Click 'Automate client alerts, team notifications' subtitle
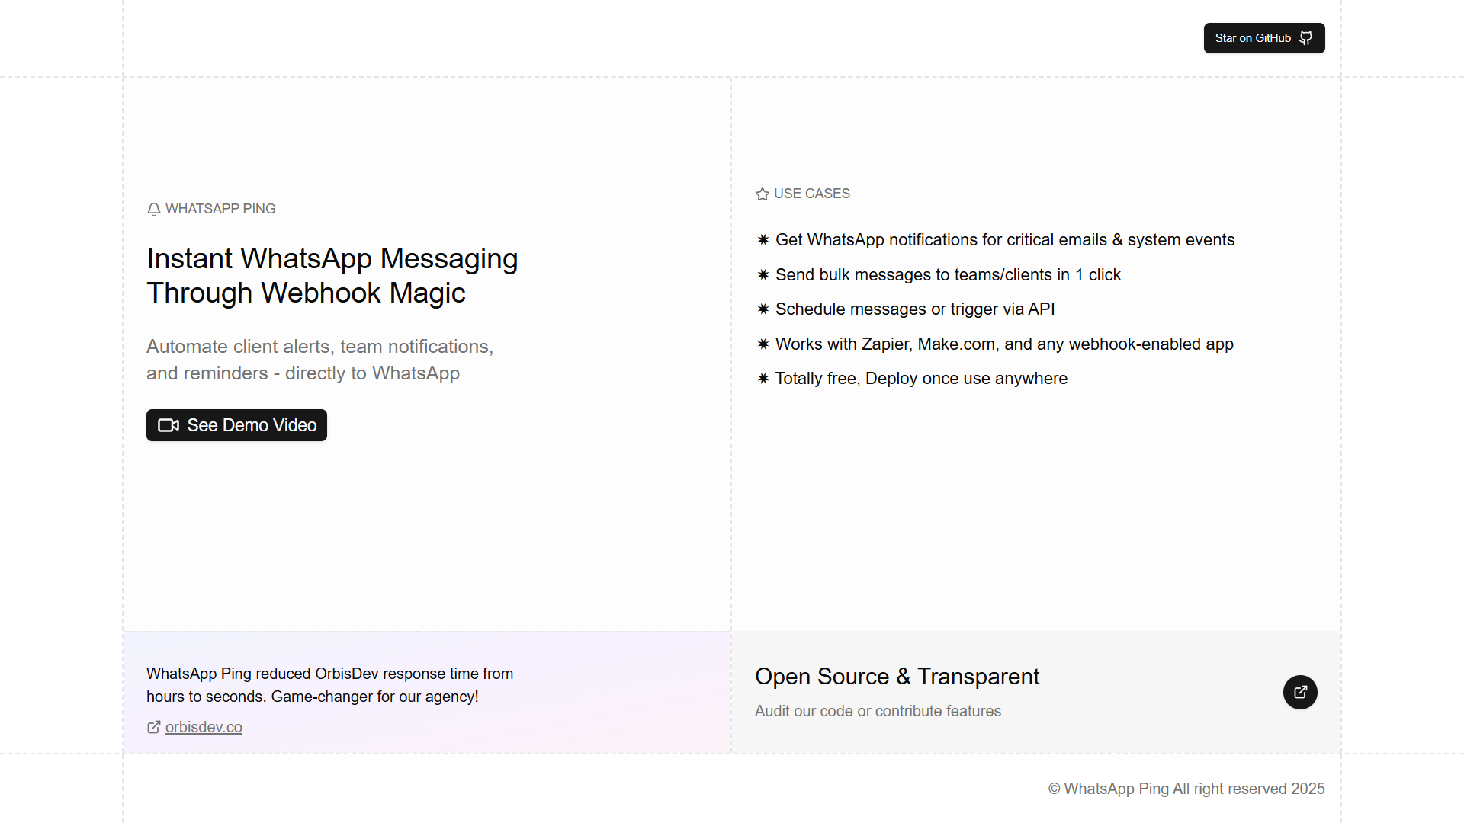The width and height of the screenshot is (1464, 823). 320,360
